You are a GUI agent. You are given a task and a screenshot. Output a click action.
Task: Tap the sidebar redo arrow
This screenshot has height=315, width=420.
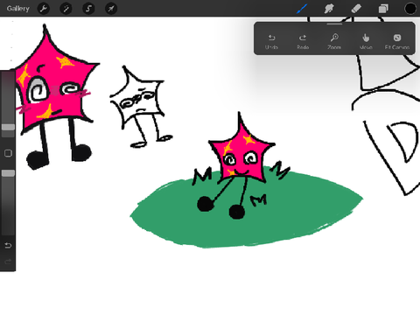[8, 262]
